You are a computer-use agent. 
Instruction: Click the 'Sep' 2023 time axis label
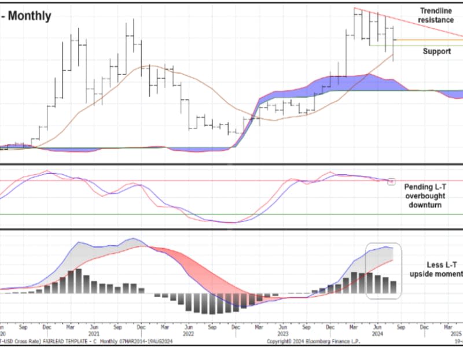(307, 327)
